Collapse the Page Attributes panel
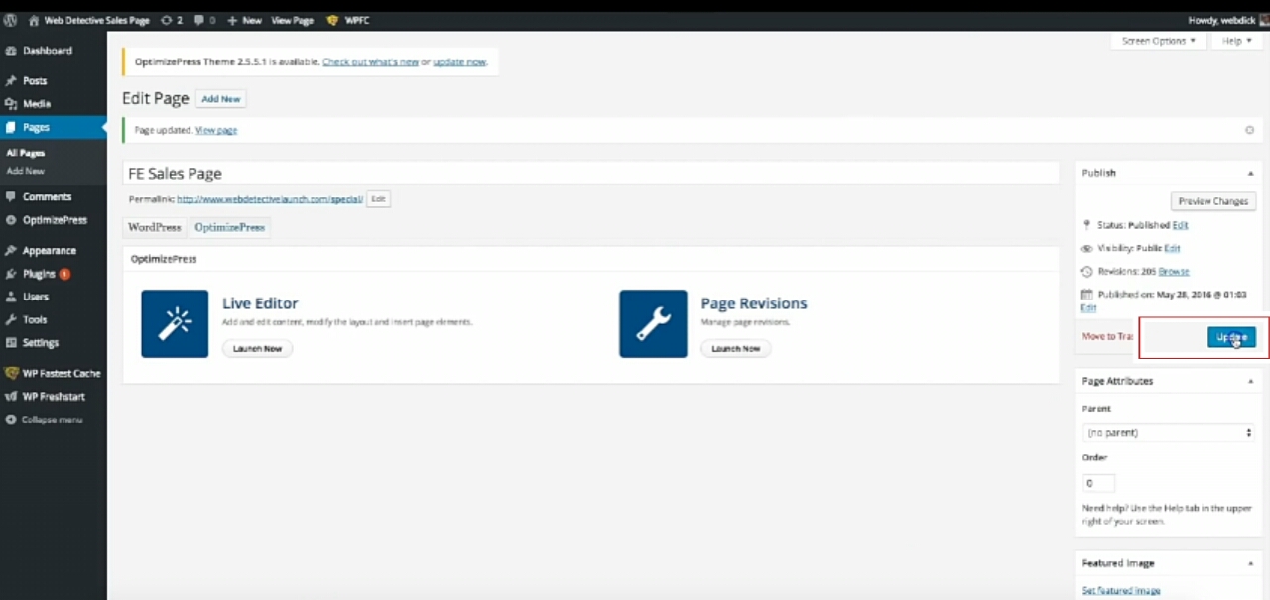Image resolution: width=1270 pixels, height=600 pixels. [x=1250, y=381]
